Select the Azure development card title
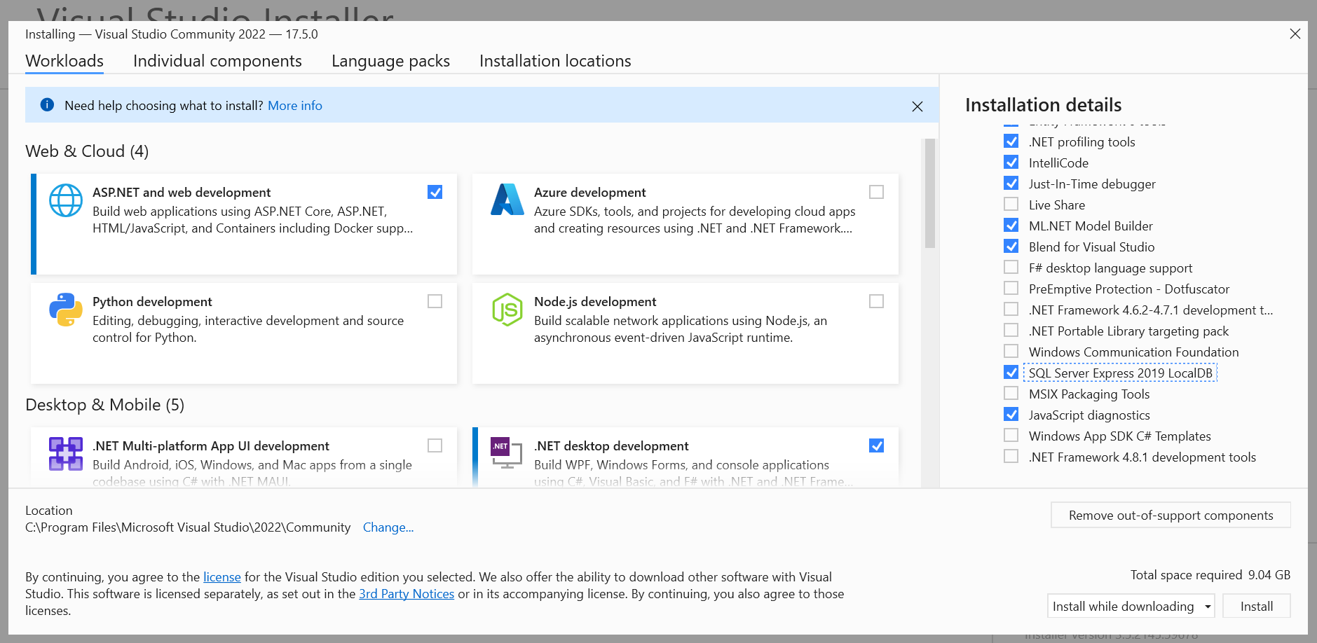The image size is (1317, 643). 590,193
